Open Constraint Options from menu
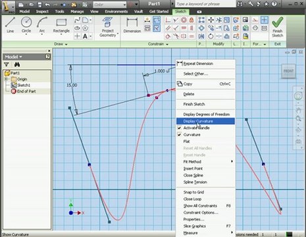 pos(205,213)
